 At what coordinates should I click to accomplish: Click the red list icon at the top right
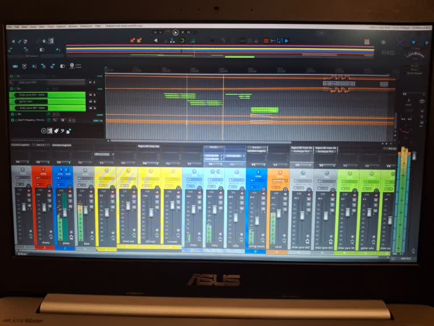coord(367,42)
